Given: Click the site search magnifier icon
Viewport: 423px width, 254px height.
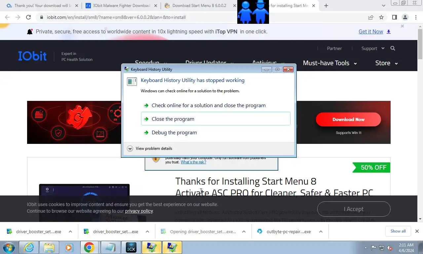Looking at the screenshot, I should pyautogui.click(x=393, y=48).
